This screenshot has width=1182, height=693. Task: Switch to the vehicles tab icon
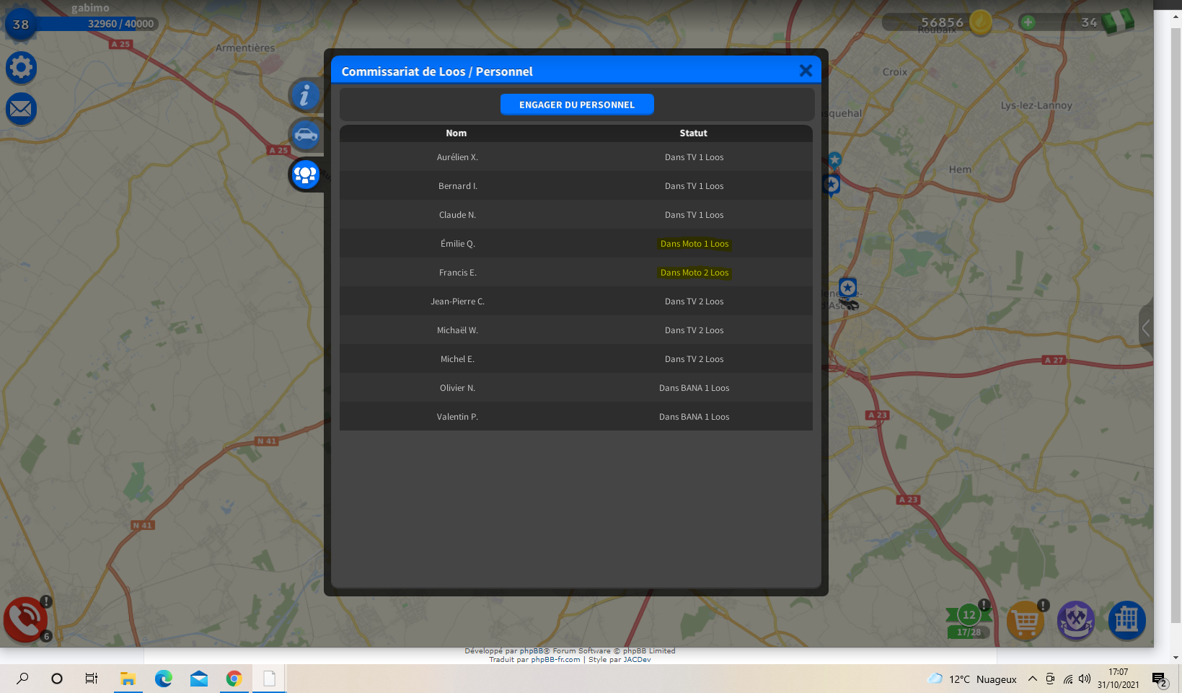tap(305, 134)
